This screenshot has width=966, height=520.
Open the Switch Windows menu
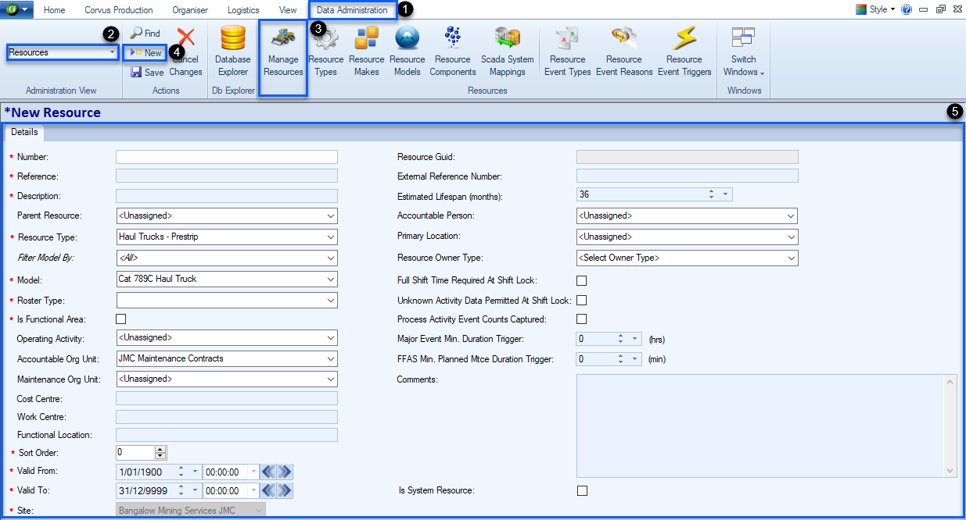[x=744, y=52]
